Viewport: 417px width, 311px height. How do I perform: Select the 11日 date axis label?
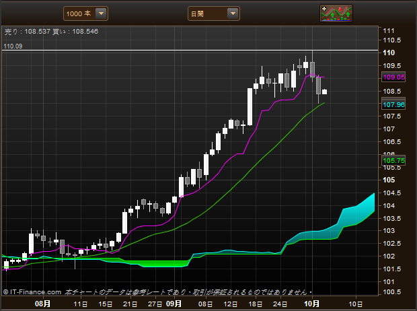coord(81,304)
